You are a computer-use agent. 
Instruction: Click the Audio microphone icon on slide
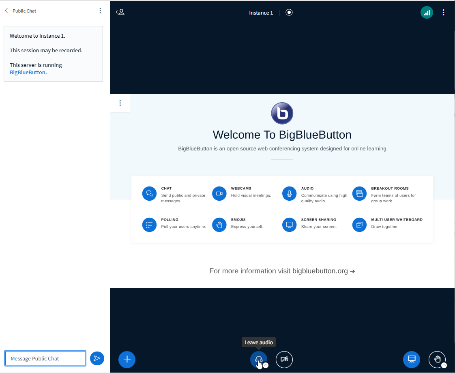tap(289, 193)
